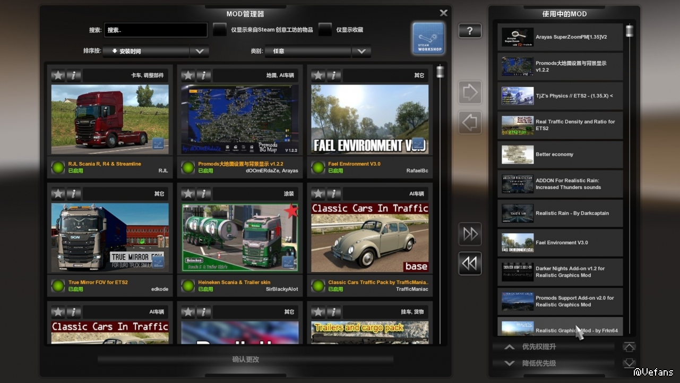The image size is (680, 383).
Task: Activate selected mod with the single right arrow
Action: pyautogui.click(x=470, y=92)
